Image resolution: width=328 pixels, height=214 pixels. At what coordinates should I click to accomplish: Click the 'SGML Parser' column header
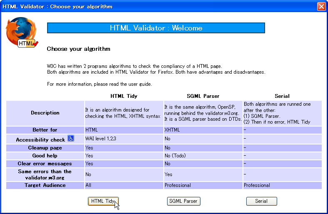[203, 96]
